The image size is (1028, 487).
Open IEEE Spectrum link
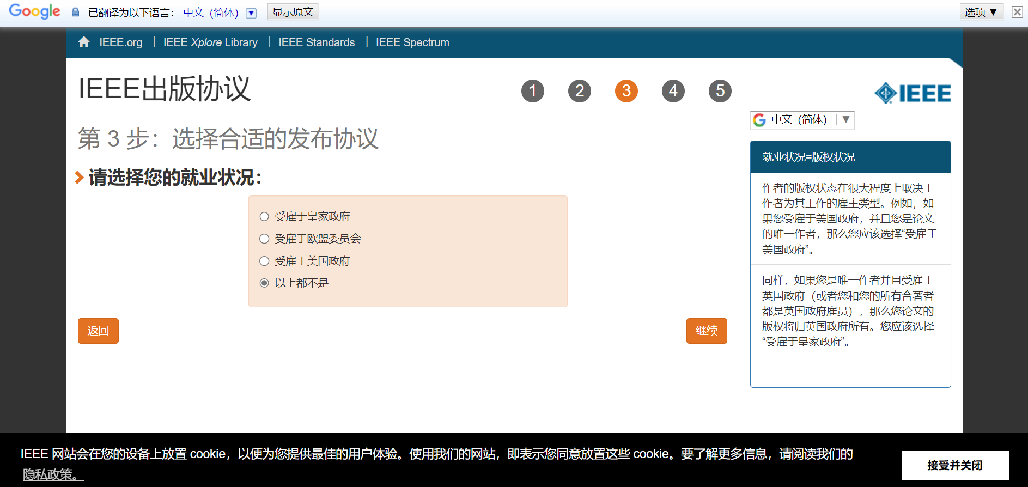coord(412,42)
